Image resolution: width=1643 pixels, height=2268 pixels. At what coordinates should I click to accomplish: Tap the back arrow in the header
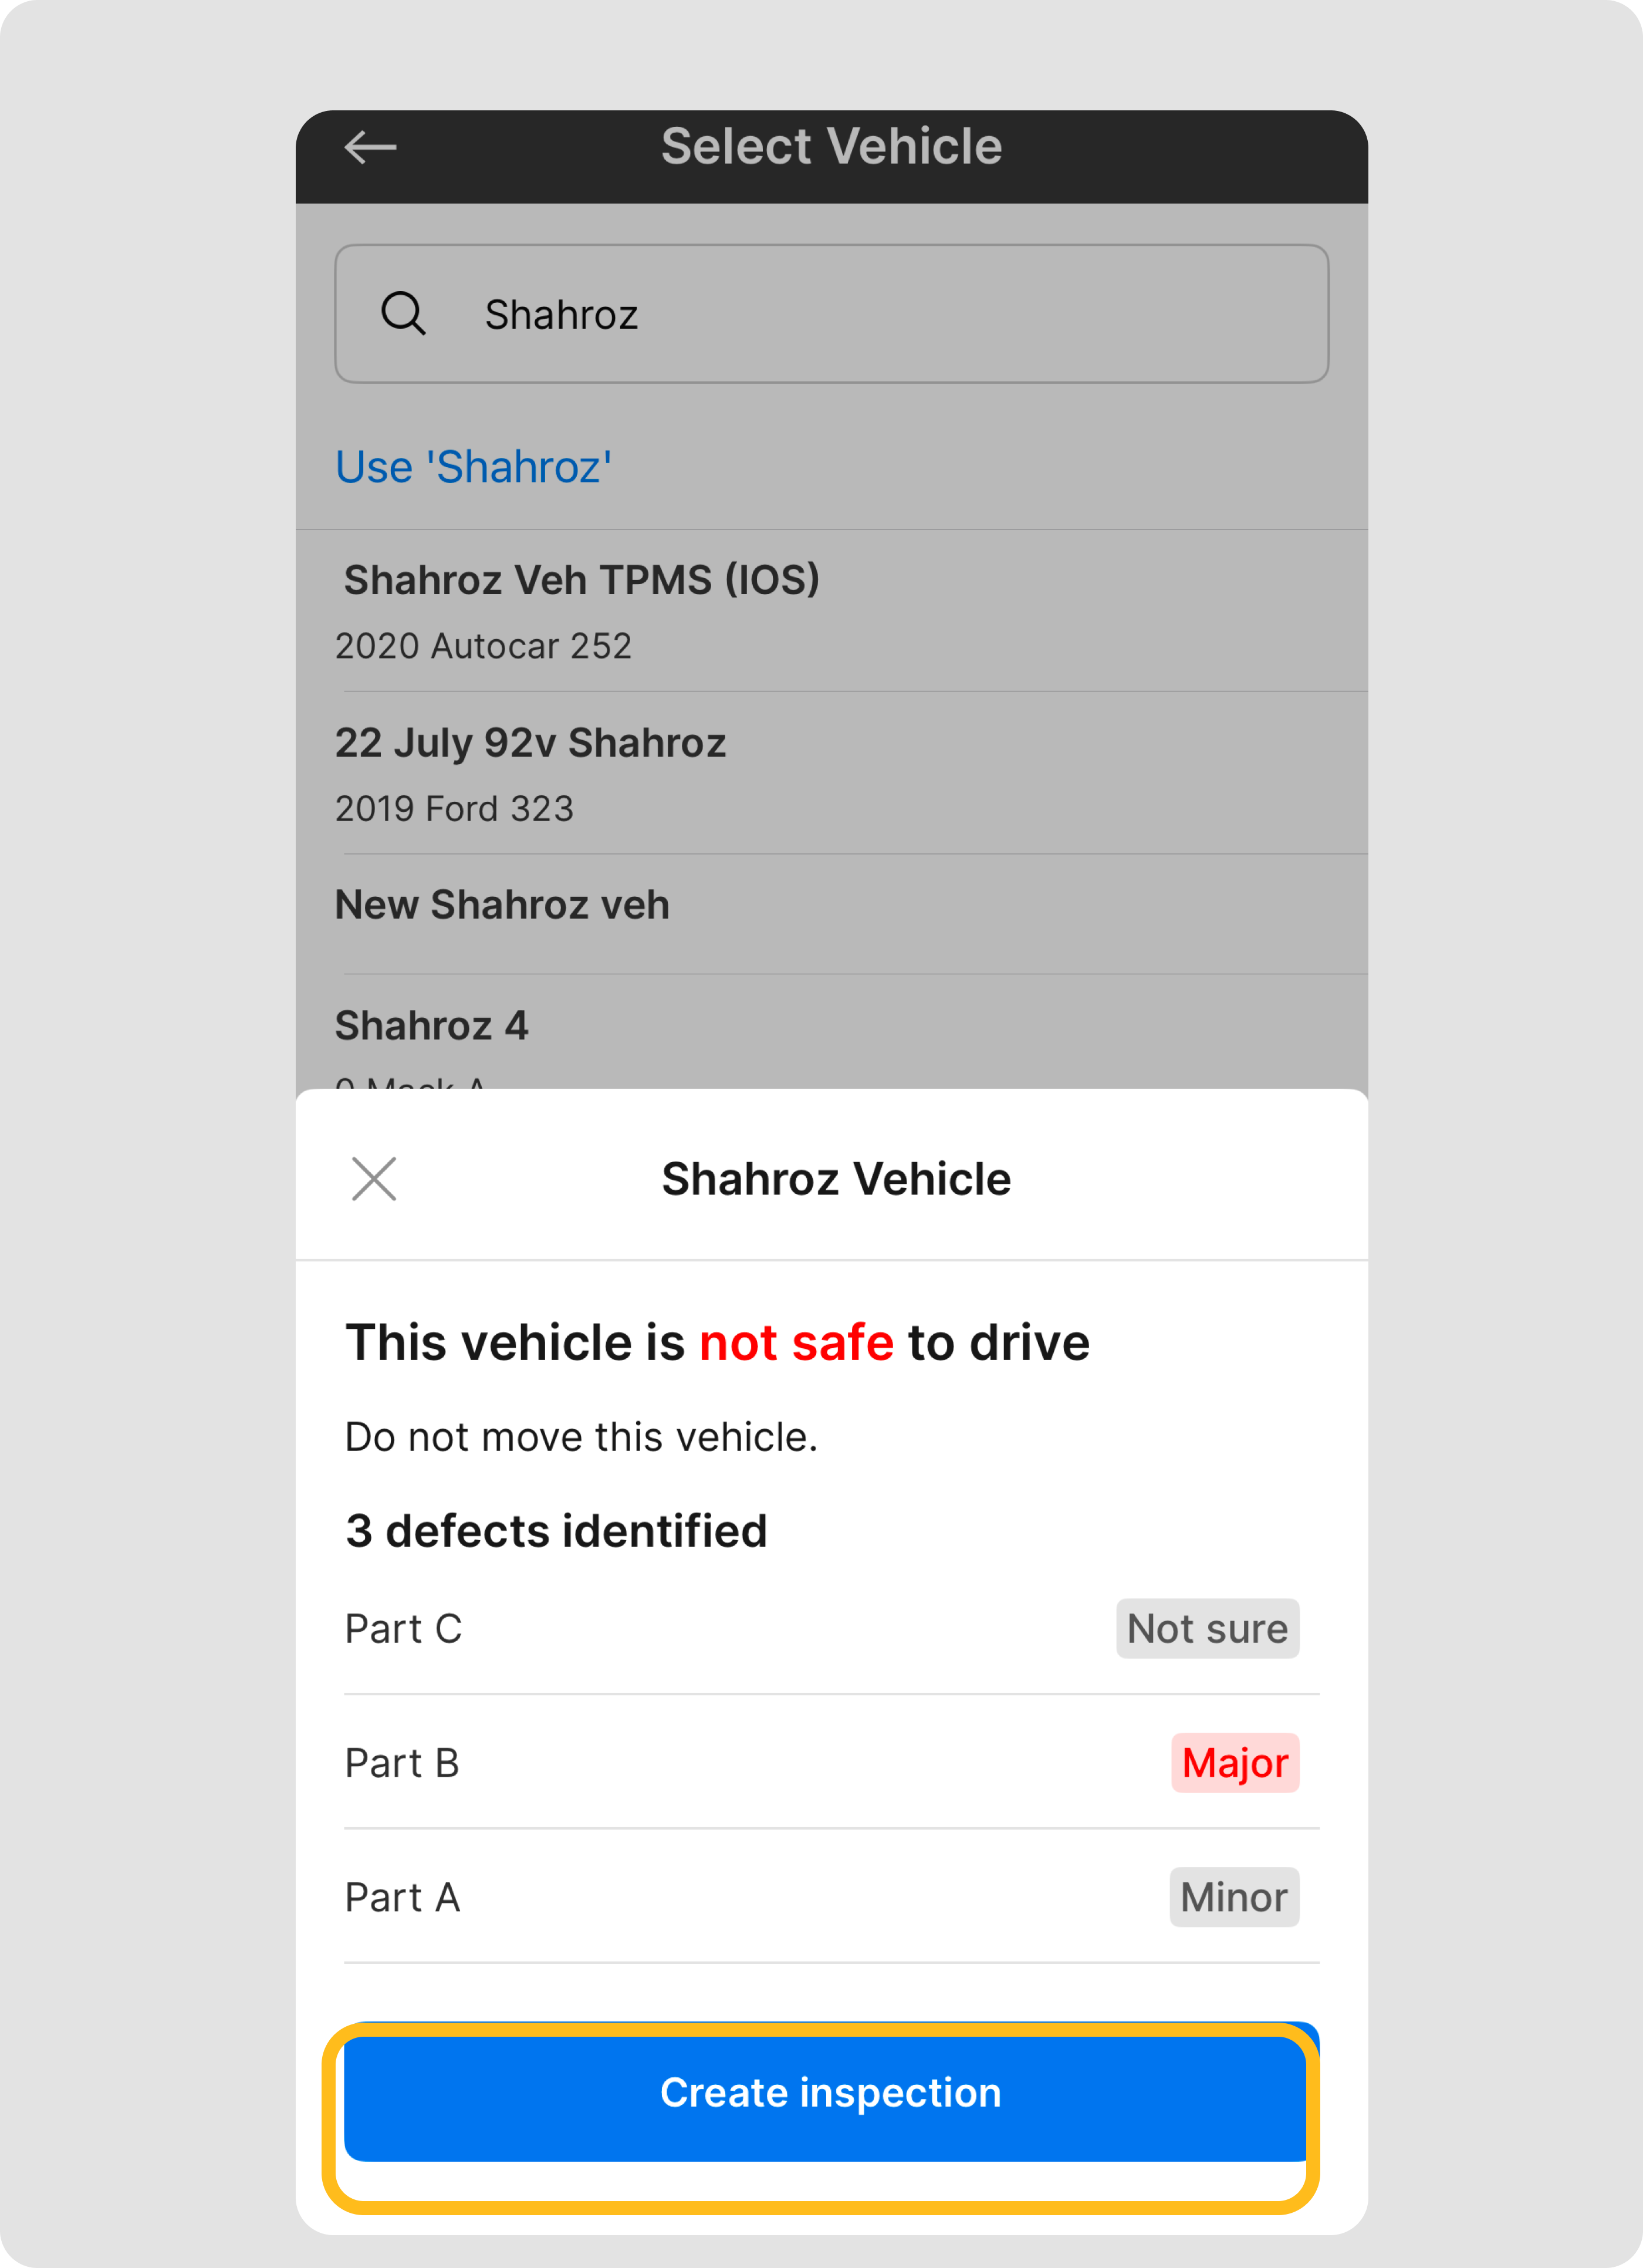[370, 148]
